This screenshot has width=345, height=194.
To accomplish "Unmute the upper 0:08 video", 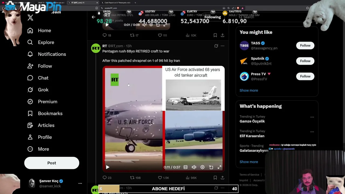I will tap(144, 25).
